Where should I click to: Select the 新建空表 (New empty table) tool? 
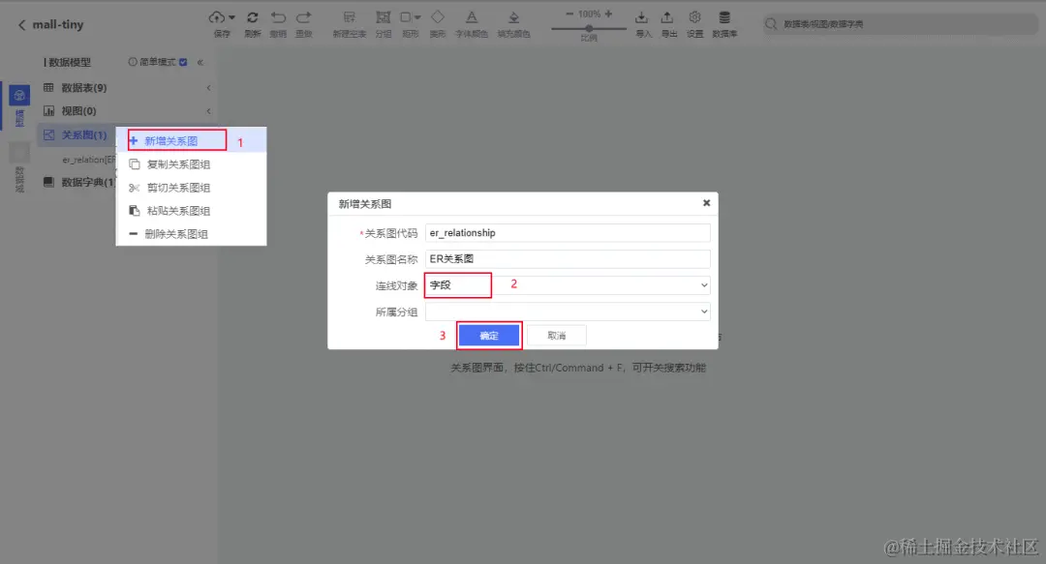349,19
